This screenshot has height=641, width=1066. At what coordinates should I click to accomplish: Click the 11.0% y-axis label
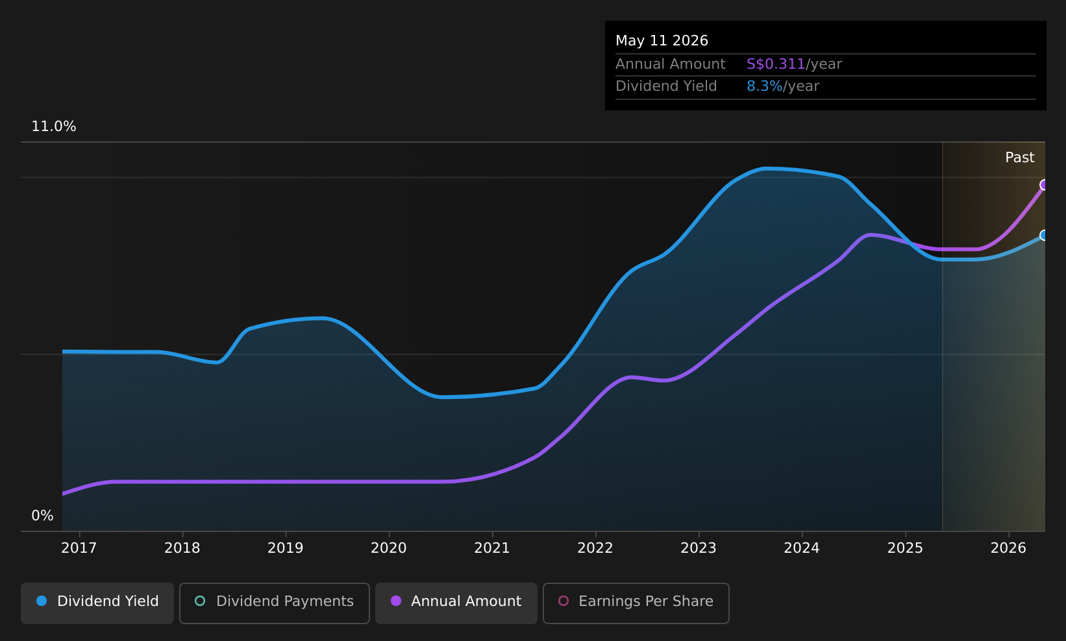click(x=54, y=127)
